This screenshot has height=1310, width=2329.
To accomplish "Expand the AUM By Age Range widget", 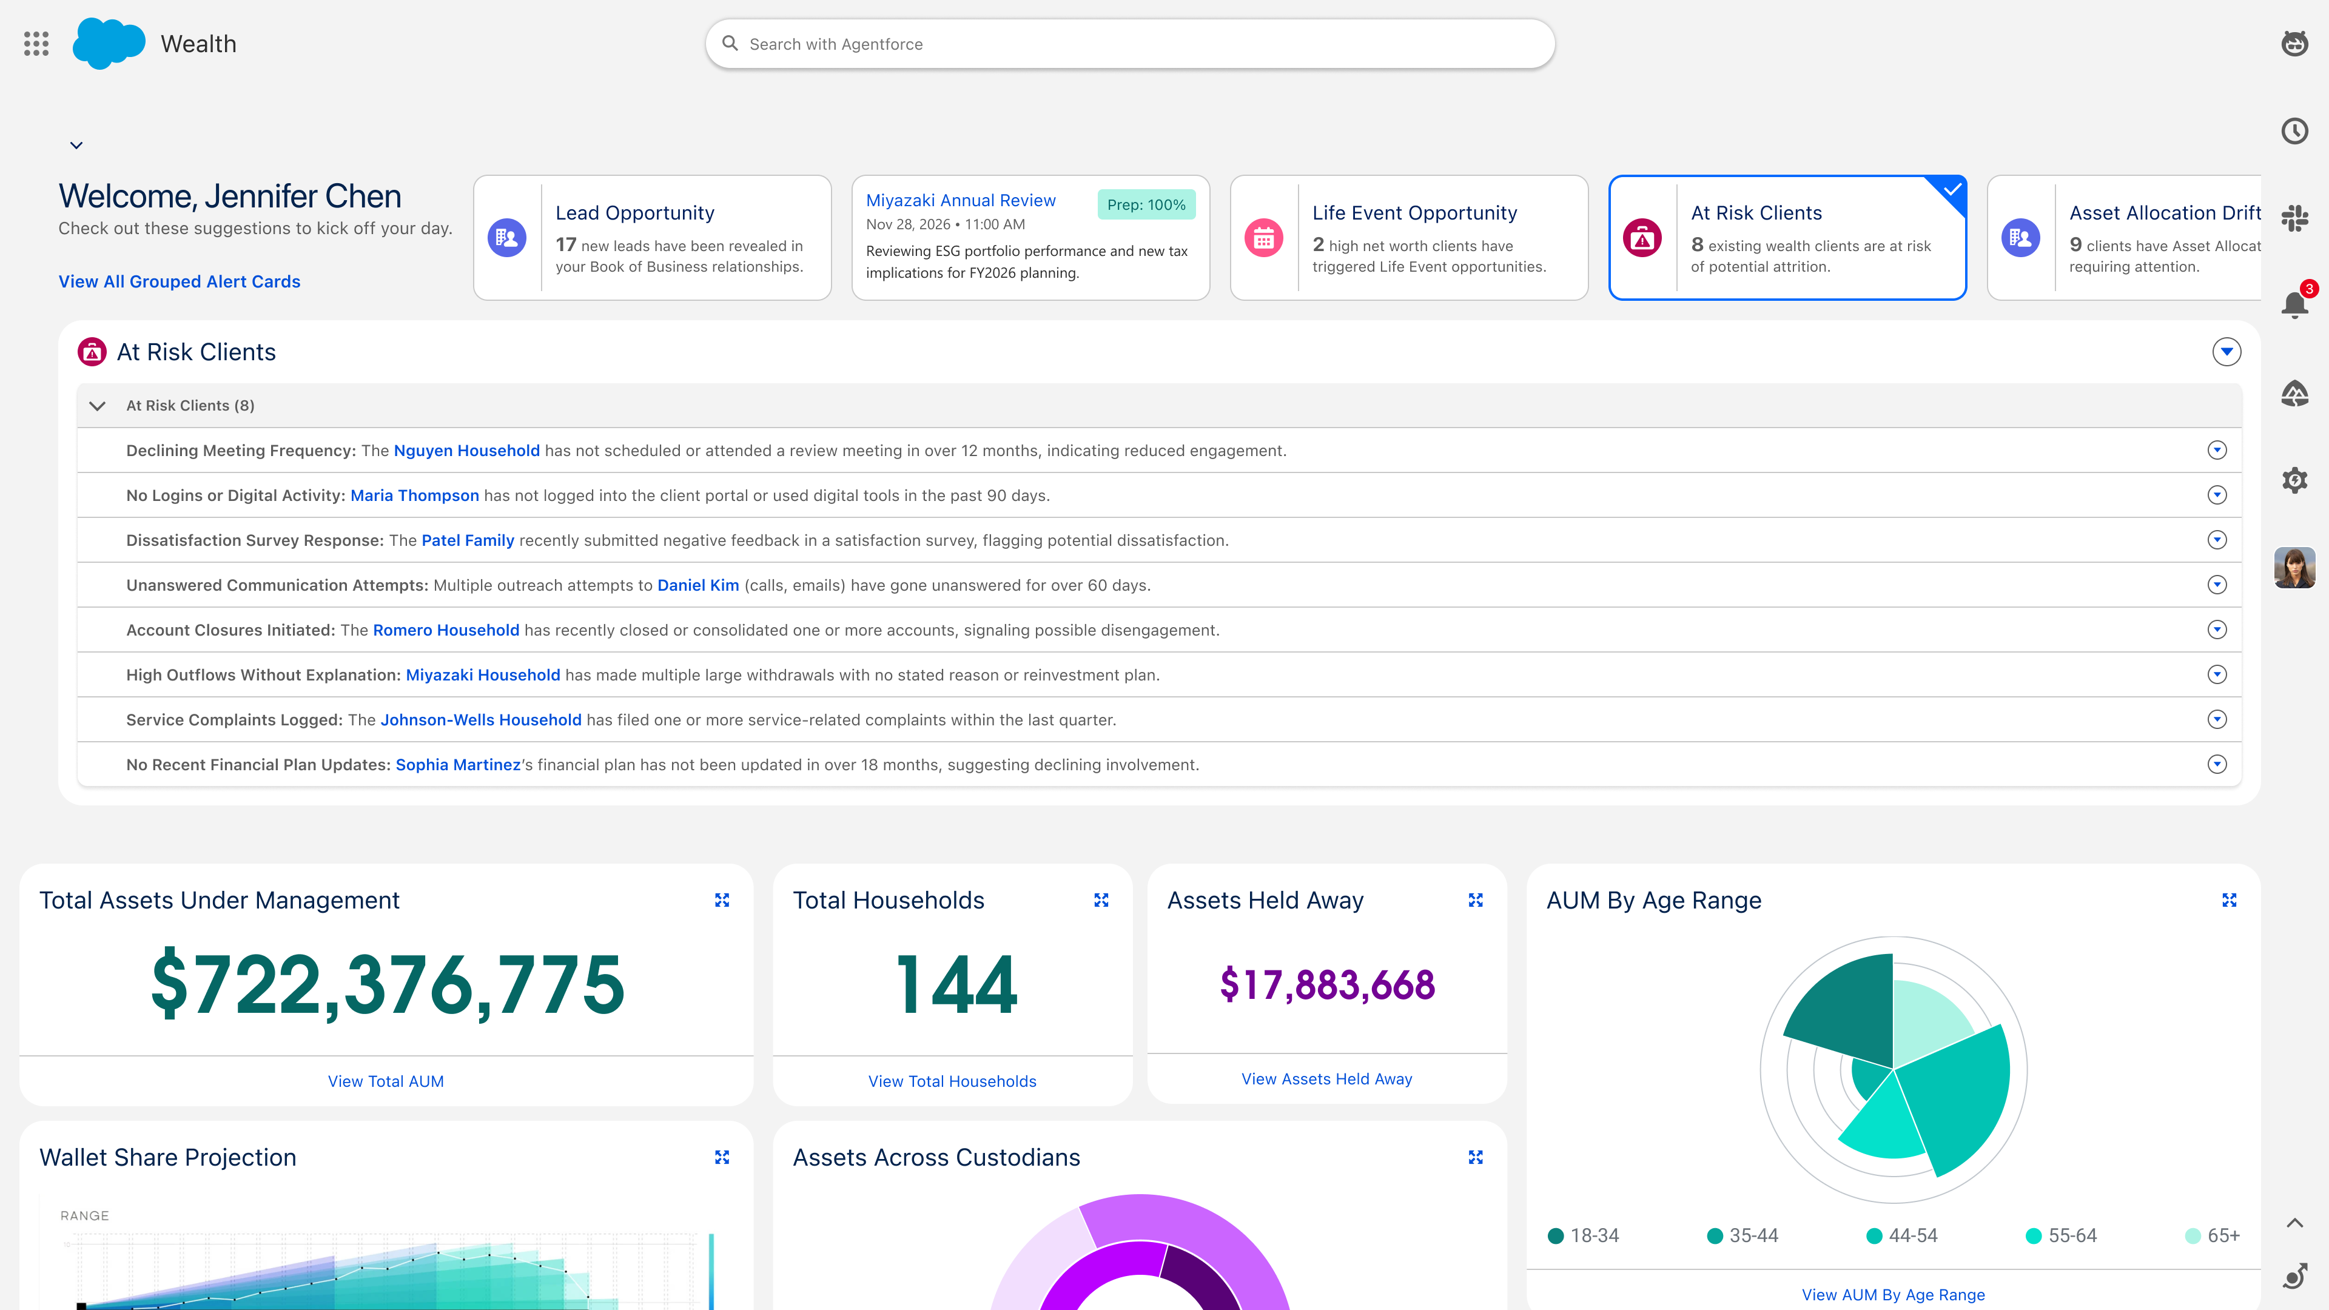I will [2230, 901].
